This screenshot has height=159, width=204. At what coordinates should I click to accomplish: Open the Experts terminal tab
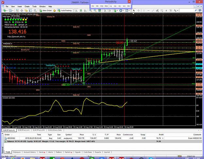click(98, 152)
